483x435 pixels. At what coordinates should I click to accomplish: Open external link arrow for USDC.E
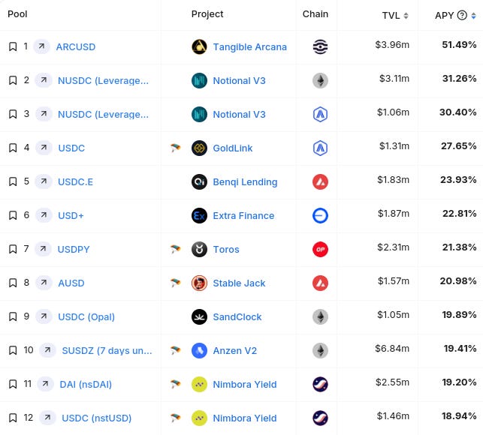point(44,181)
